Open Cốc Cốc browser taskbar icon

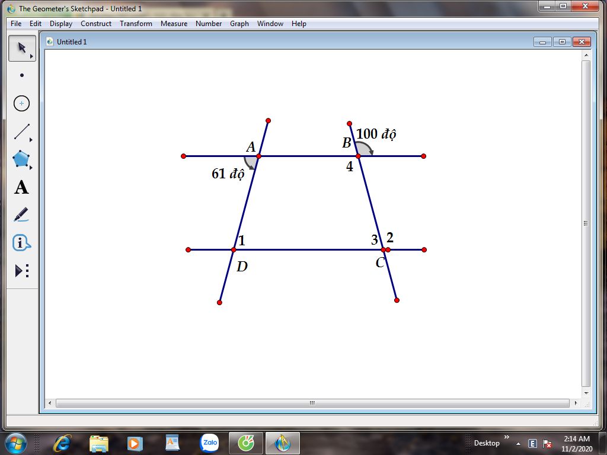[246, 443]
